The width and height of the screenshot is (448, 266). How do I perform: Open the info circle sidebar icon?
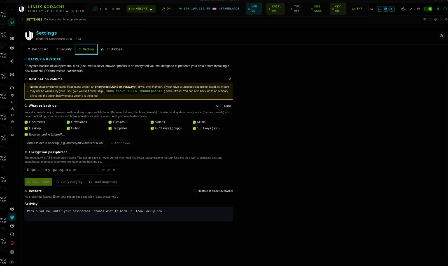point(12,234)
